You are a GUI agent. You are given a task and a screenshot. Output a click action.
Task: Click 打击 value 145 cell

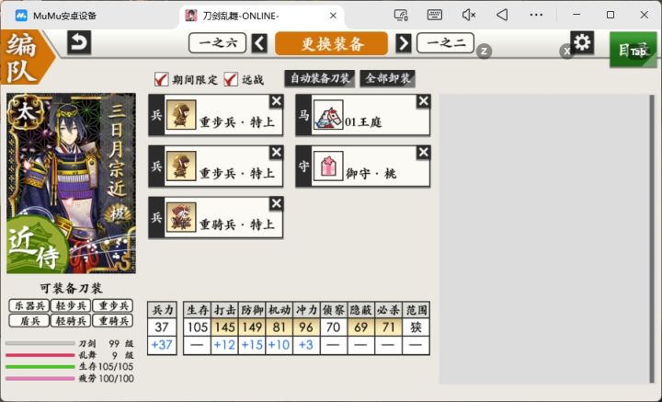point(224,327)
